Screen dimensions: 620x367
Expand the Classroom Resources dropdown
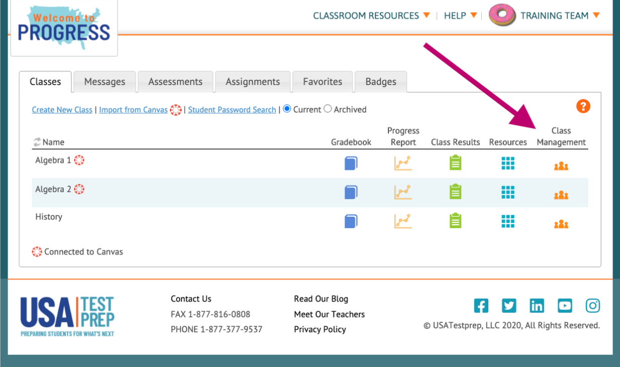pos(371,16)
